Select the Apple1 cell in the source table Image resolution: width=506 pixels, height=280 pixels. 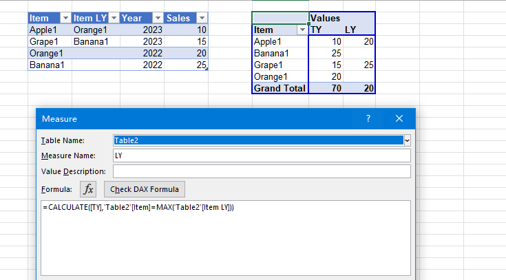50,30
